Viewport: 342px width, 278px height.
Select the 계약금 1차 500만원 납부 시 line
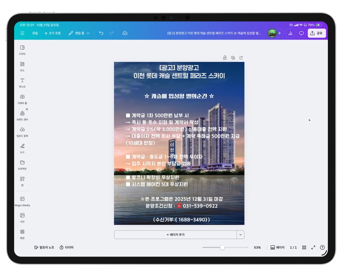point(157,115)
